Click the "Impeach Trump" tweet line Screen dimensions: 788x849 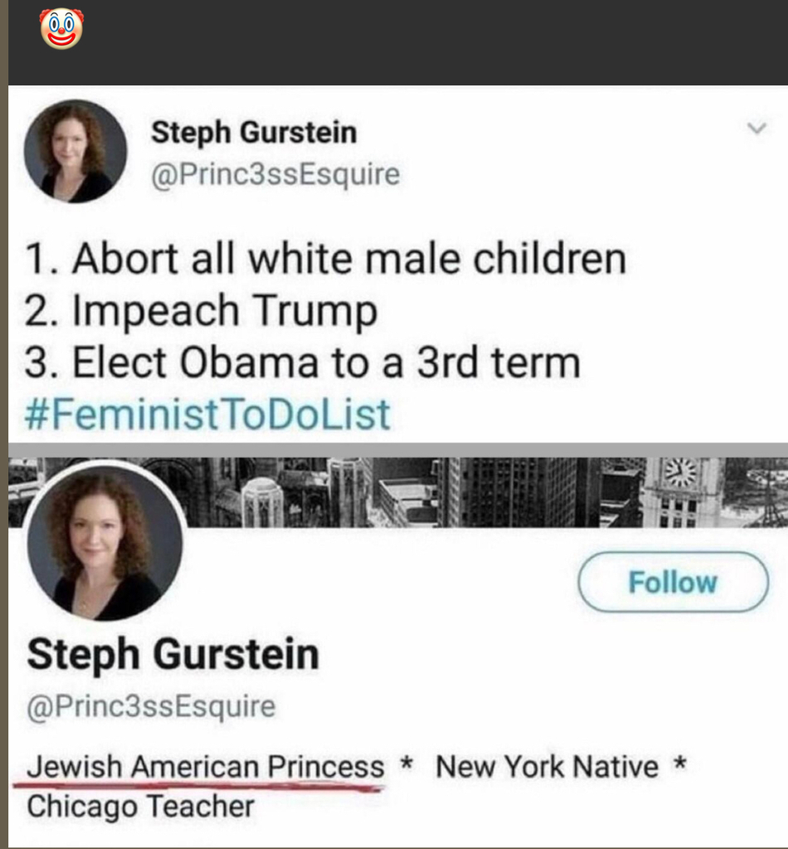(202, 311)
